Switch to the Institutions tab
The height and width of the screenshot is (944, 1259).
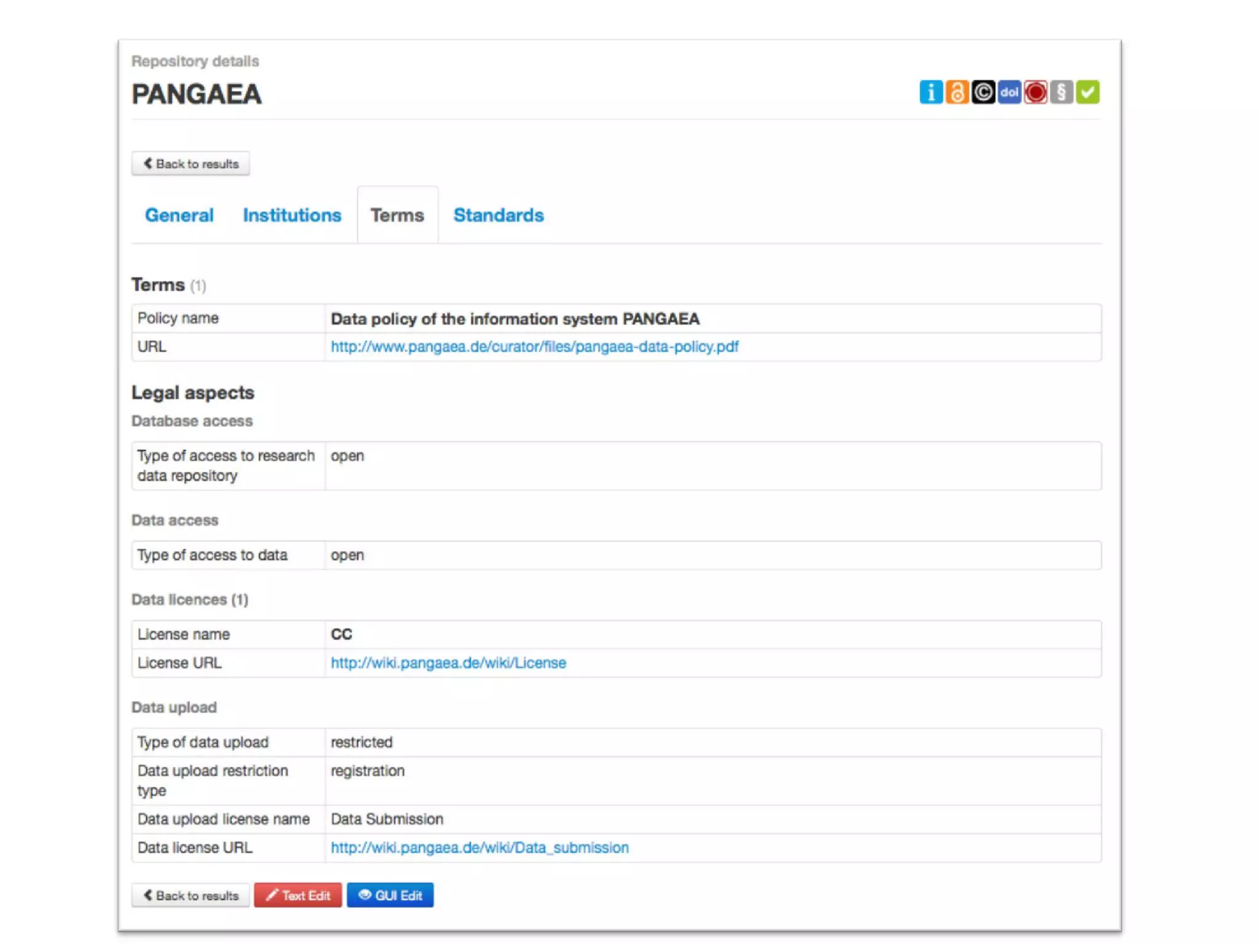coord(291,215)
